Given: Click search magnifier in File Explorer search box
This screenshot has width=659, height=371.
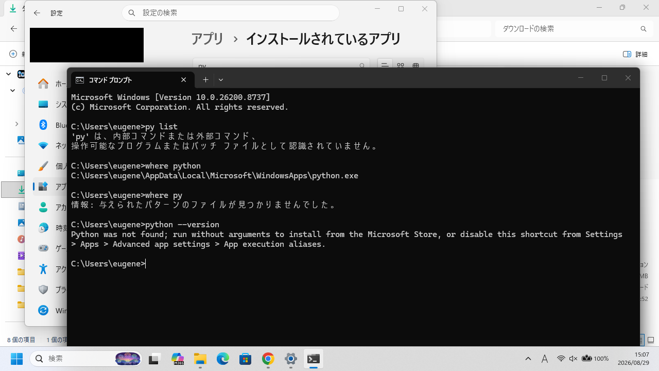Looking at the screenshot, I should point(643,29).
